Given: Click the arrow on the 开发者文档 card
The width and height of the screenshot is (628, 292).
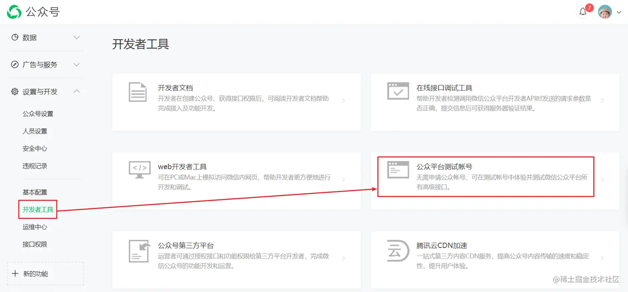Looking at the screenshot, I should (343, 100).
